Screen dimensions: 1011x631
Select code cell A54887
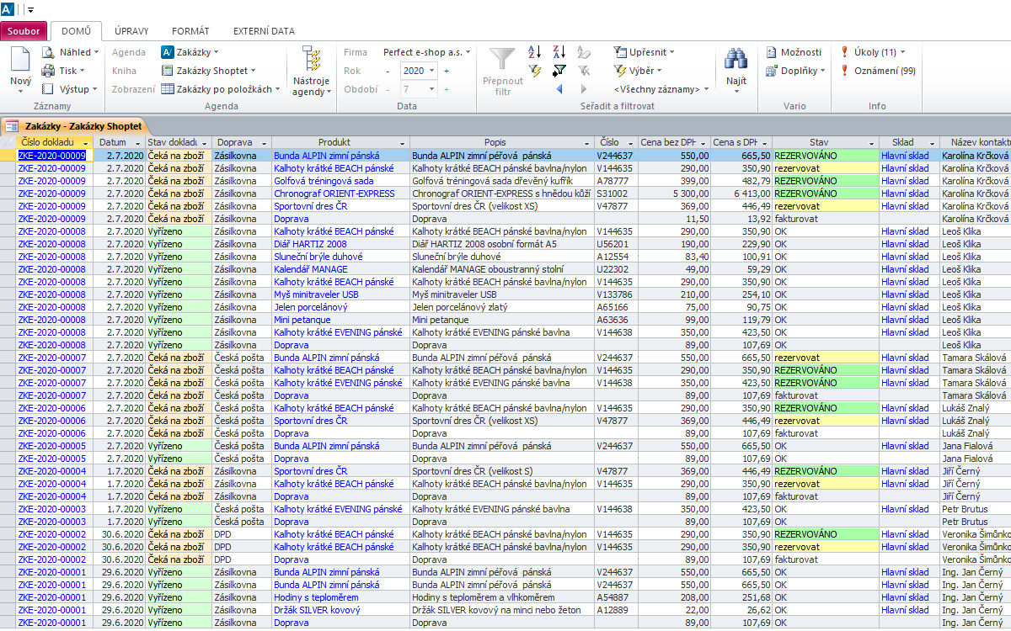click(617, 597)
